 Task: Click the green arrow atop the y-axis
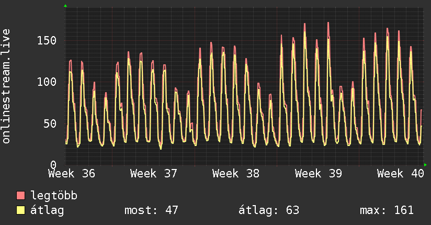pyautogui.click(x=65, y=6)
